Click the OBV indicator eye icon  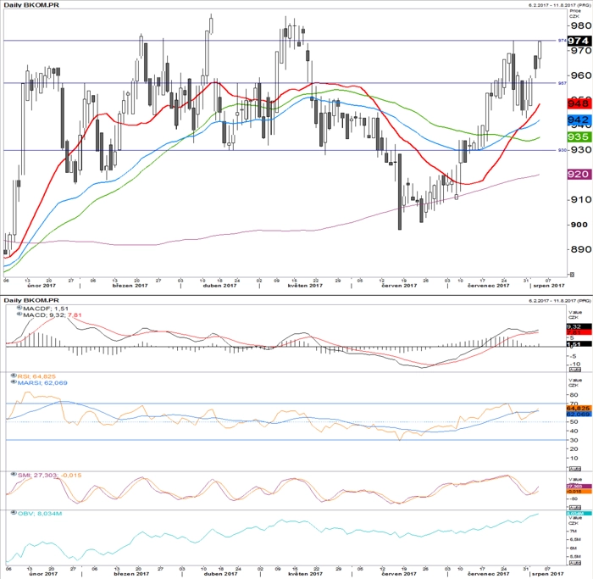click(14, 513)
